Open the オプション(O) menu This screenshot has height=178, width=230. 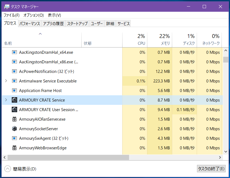point(34,15)
